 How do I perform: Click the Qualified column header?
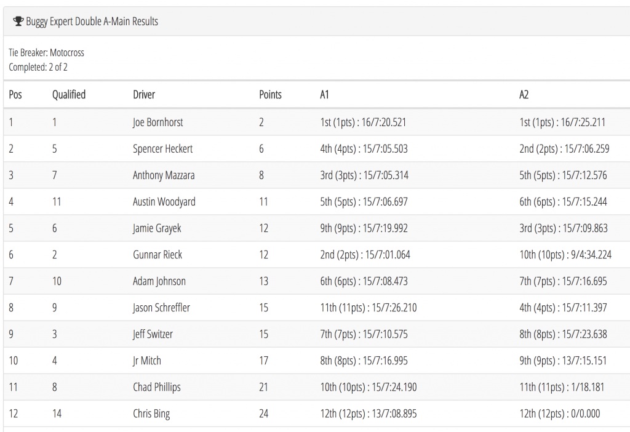[x=69, y=95]
